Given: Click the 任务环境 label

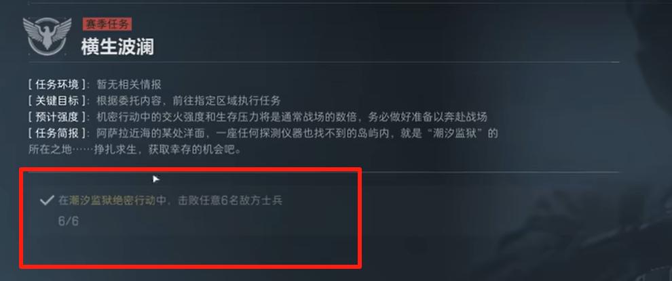Looking at the screenshot, I should click(x=56, y=85).
